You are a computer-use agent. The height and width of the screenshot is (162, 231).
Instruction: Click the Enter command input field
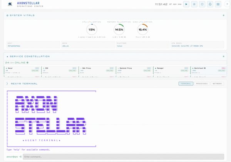pyautogui.click(x=124, y=157)
